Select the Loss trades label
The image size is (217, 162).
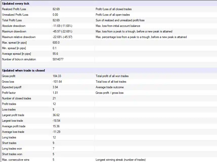[9, 110]
